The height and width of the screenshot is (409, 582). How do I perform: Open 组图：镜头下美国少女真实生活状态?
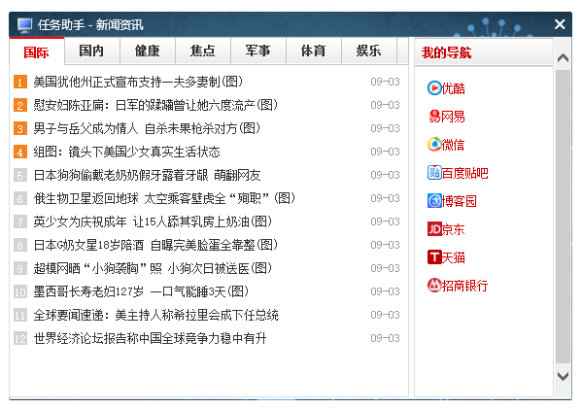127,152
